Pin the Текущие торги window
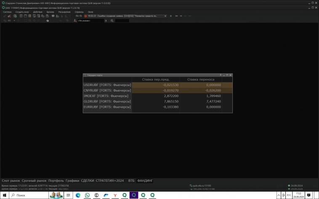Image resolution: width=319 pixels, height=199 pixels. (x=221, y=75)
